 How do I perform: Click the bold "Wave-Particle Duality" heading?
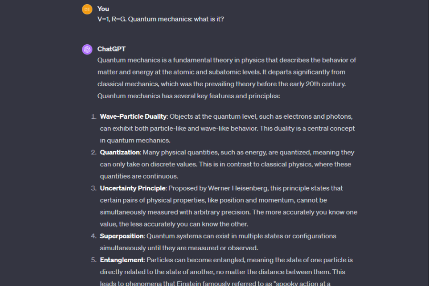133,116
